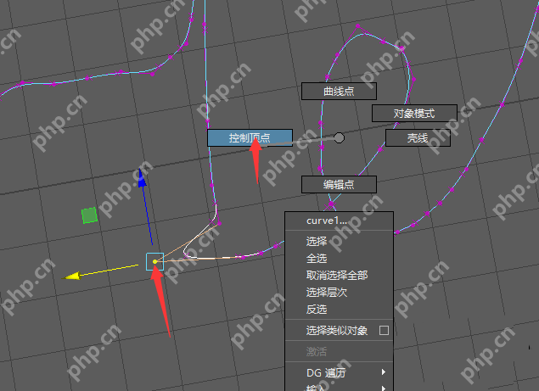
Task: Choose 对象模式 in the marking menu
Action: pos(414,113)
